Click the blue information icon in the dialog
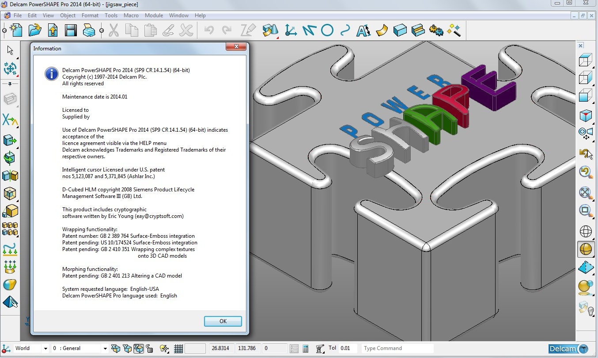Image resolution: width=598 pixels, height=358 pixels. point(52,73)
